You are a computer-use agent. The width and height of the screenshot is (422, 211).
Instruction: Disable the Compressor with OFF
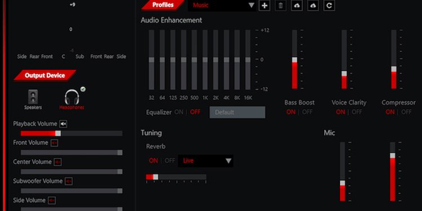point(406,112)
